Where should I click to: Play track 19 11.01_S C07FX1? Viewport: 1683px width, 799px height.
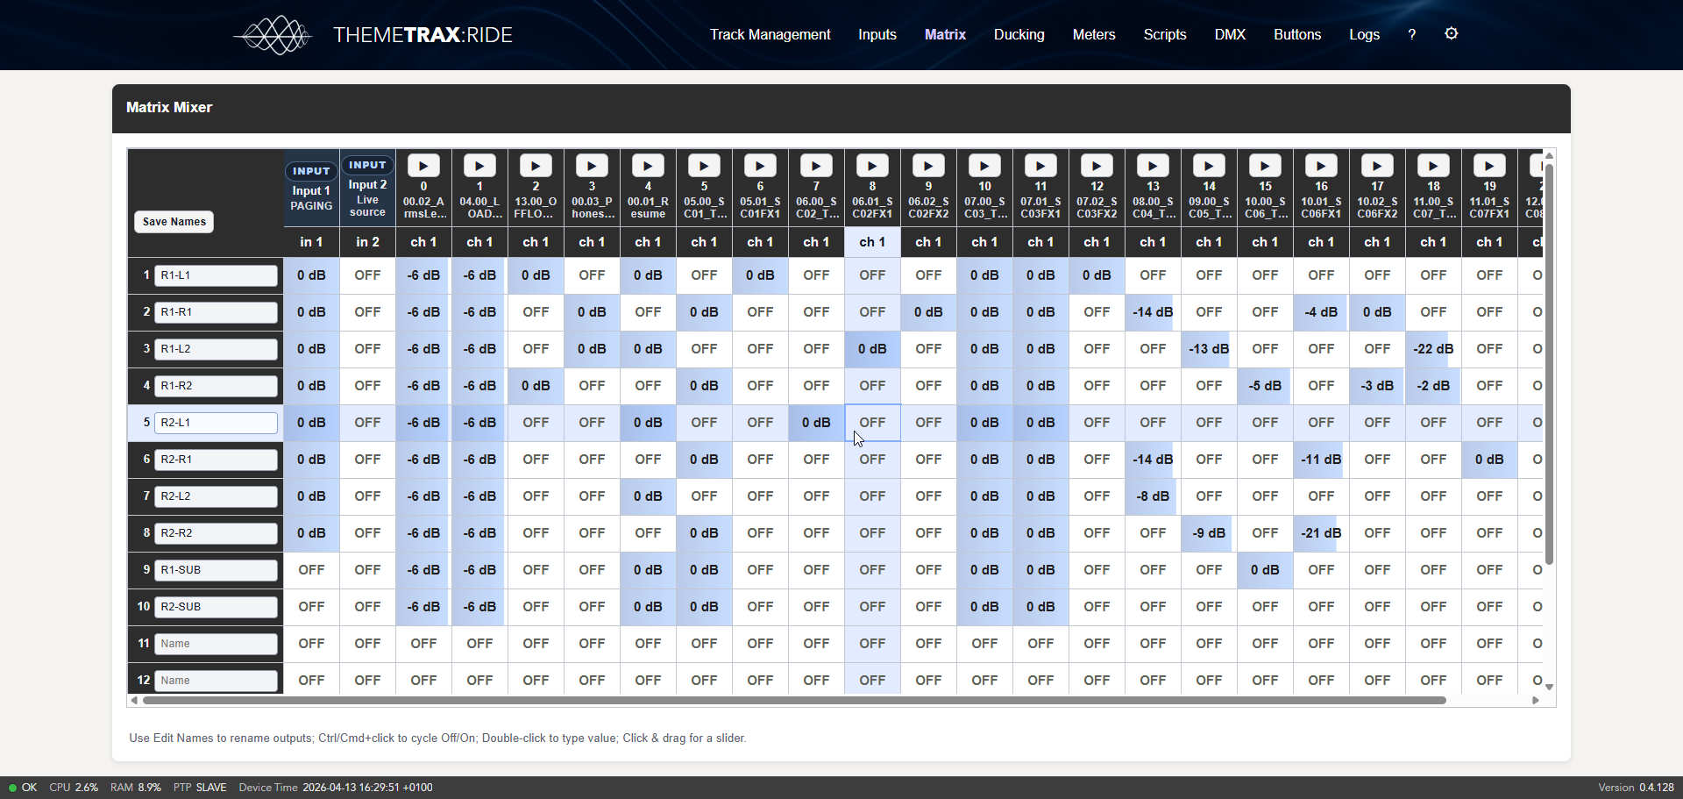[1489, 166]
